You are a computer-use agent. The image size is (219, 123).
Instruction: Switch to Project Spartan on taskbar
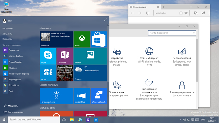click(96, 120)
